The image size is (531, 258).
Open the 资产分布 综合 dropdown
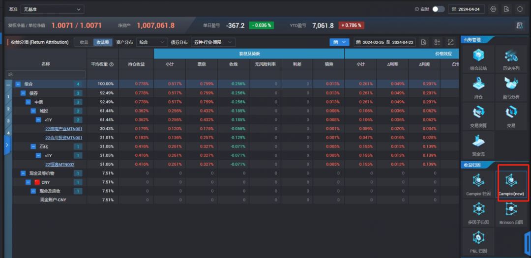(x=152, y=42)
